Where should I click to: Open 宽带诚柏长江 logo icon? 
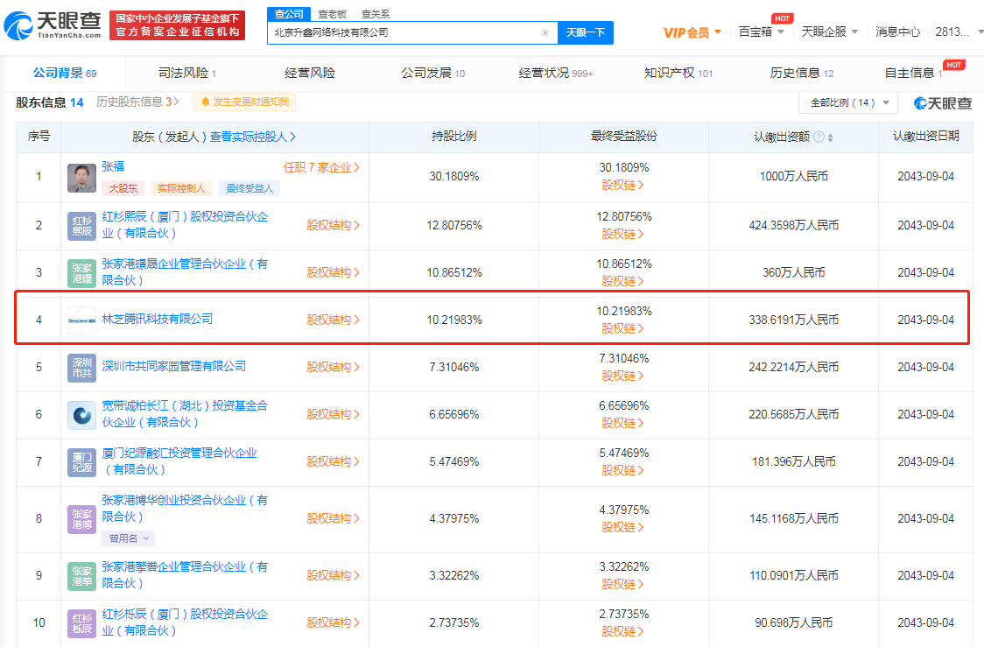point(81,416)
